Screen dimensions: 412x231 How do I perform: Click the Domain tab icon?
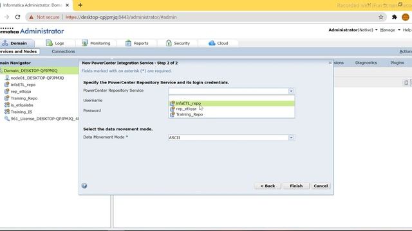[5, 43]
